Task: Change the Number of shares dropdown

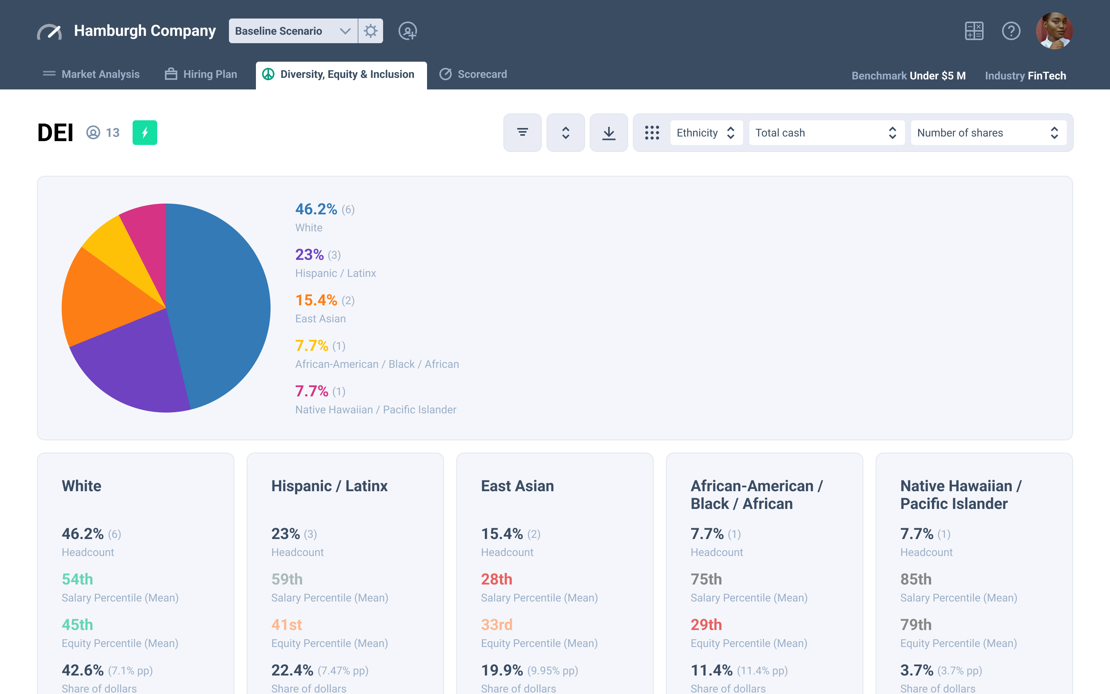Action: (988, 133)
